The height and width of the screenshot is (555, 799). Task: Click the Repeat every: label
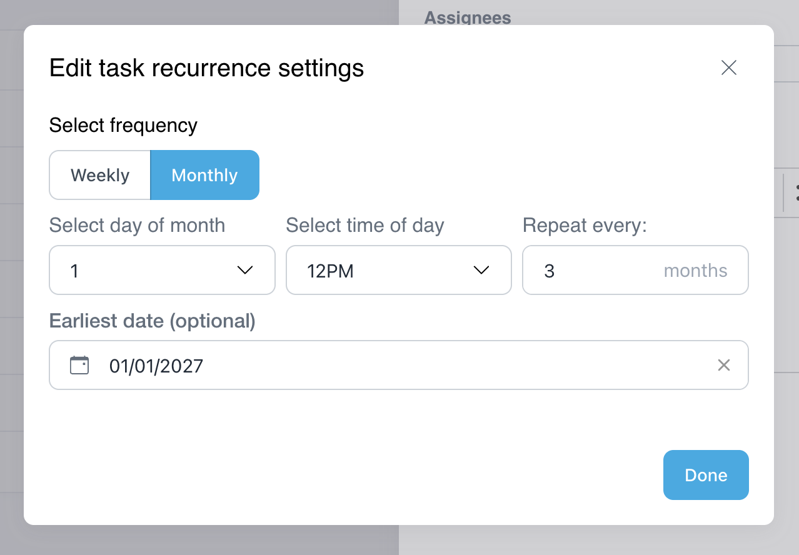click(x=585, y=225)
